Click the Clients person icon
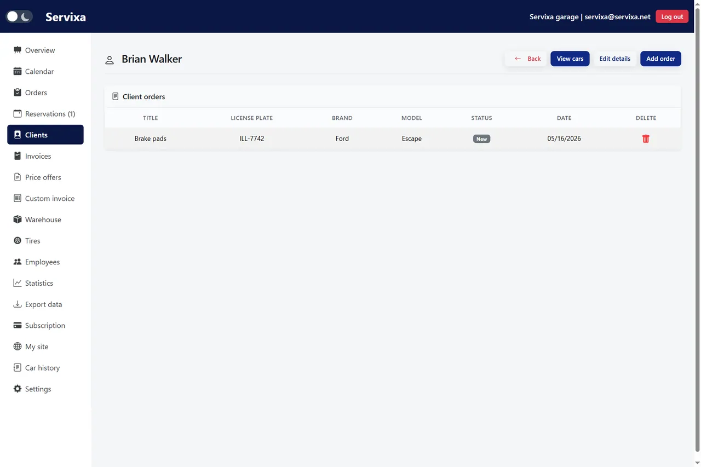This screenshot has width=701, height=467. pos(18,135)
